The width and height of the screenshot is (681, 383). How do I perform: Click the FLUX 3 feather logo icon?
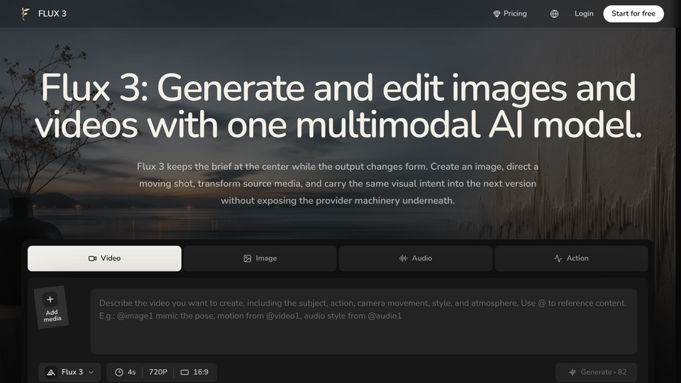pyautogui.click(x=26, y=13)
